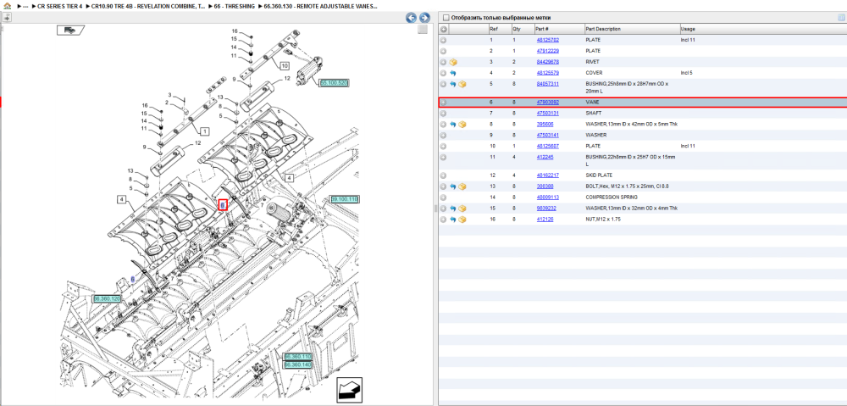847x406 pixels.
Task: Click plus icon for SHAFT row
Action: (x=443, y=113)
